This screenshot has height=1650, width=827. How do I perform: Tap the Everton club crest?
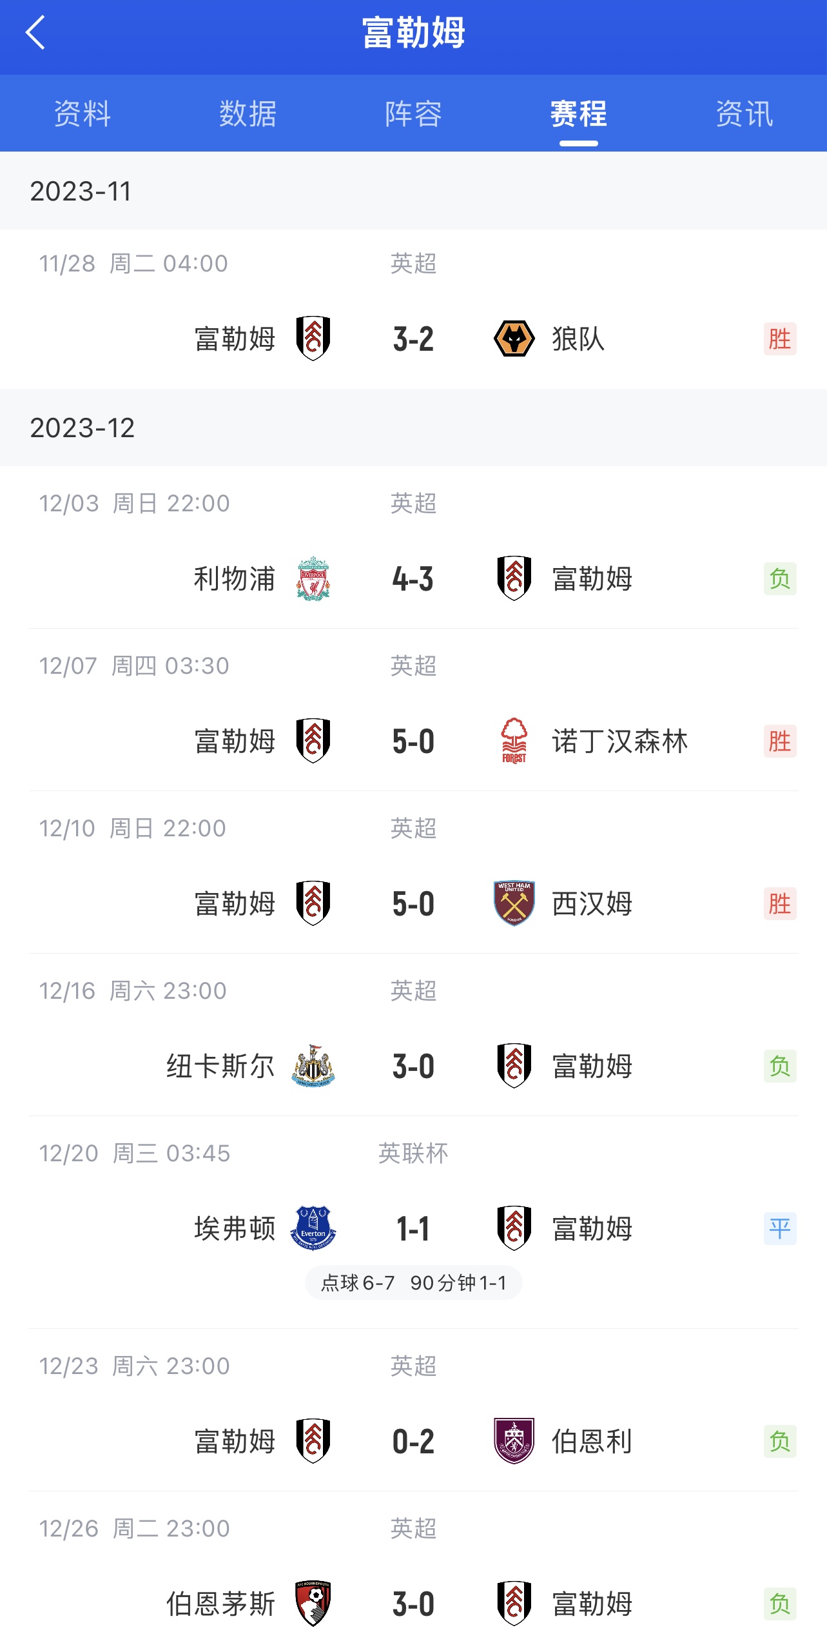click(x=313, y=1228)
